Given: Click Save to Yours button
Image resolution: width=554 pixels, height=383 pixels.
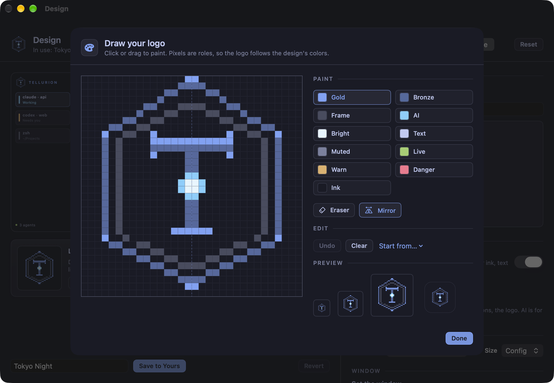Looking at the screenshot, I should click(x=159, y=366).
